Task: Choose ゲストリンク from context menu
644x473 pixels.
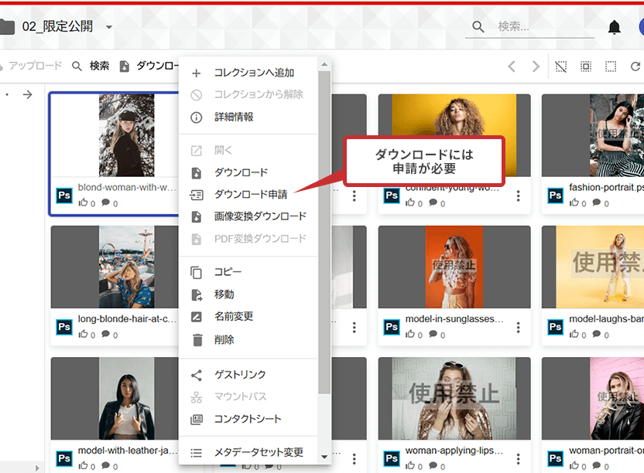Action: (248, 375)
